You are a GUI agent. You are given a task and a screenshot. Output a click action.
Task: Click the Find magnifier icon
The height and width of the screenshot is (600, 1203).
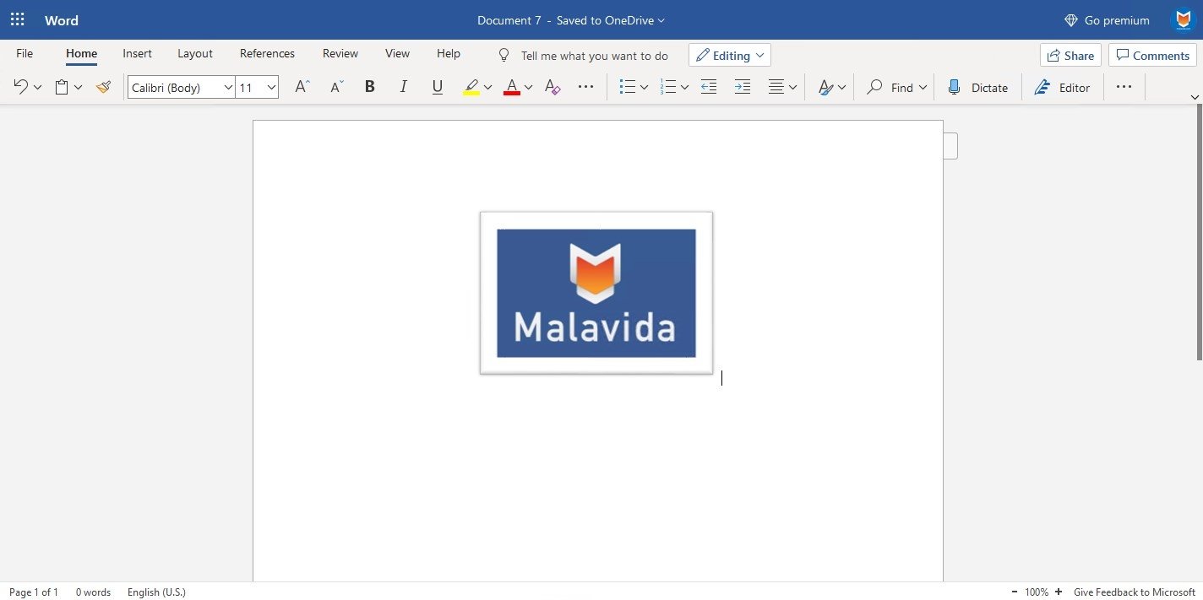(875, 87)
